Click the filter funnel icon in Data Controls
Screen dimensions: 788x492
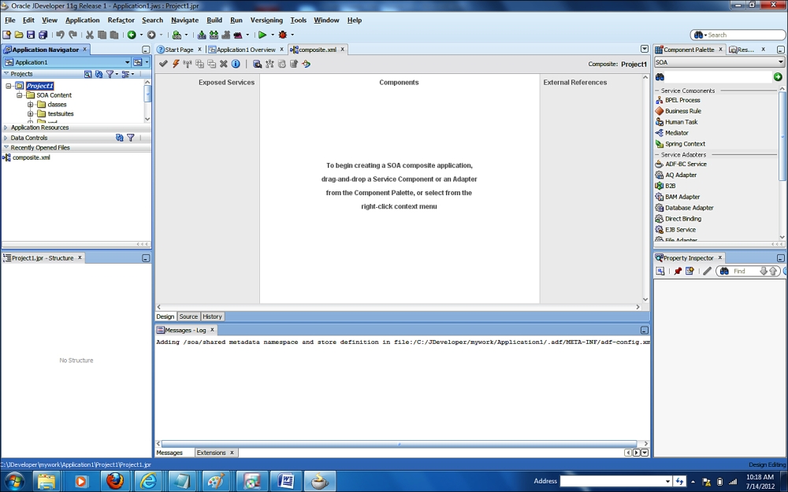[x=131, y=138]
